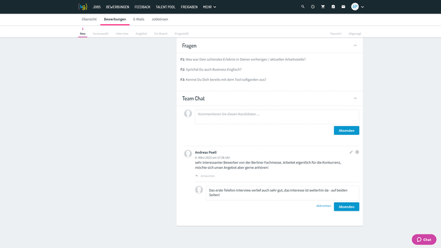The image size is (441, 248).
Task: Open search with the magnifier icon
Action: (303, 7)
